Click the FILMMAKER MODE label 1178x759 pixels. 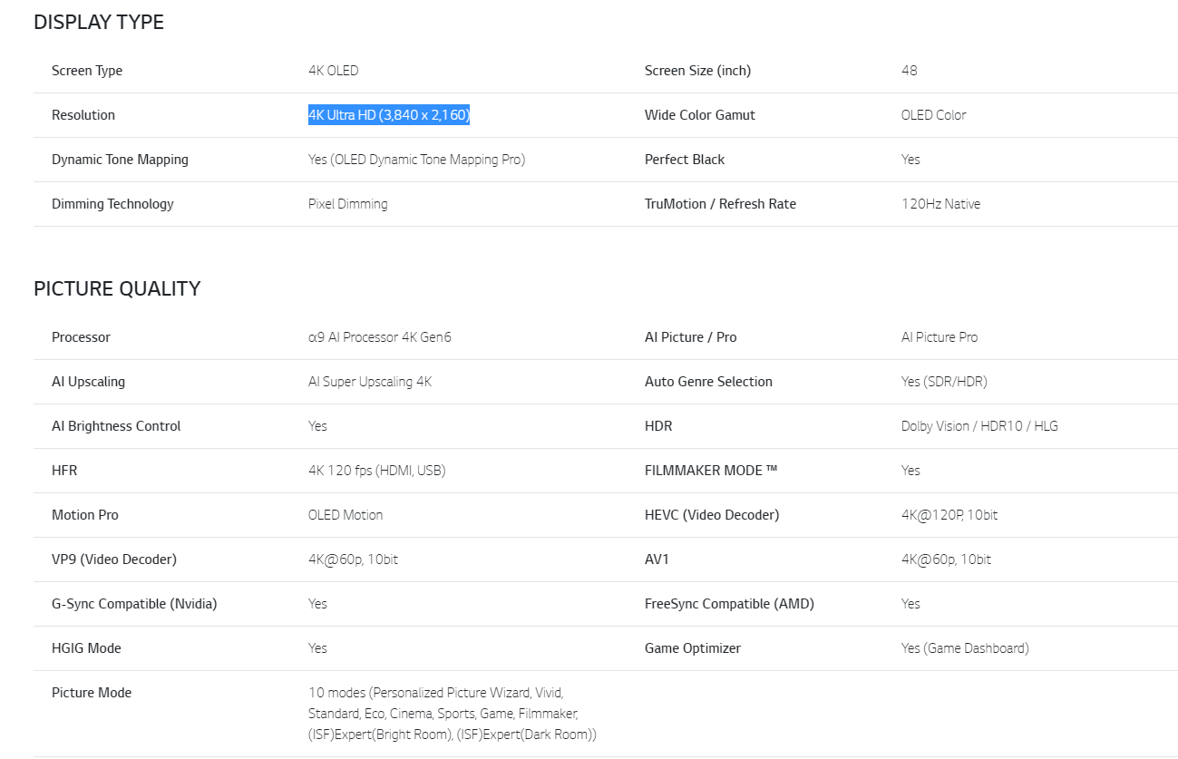(711, 471)
